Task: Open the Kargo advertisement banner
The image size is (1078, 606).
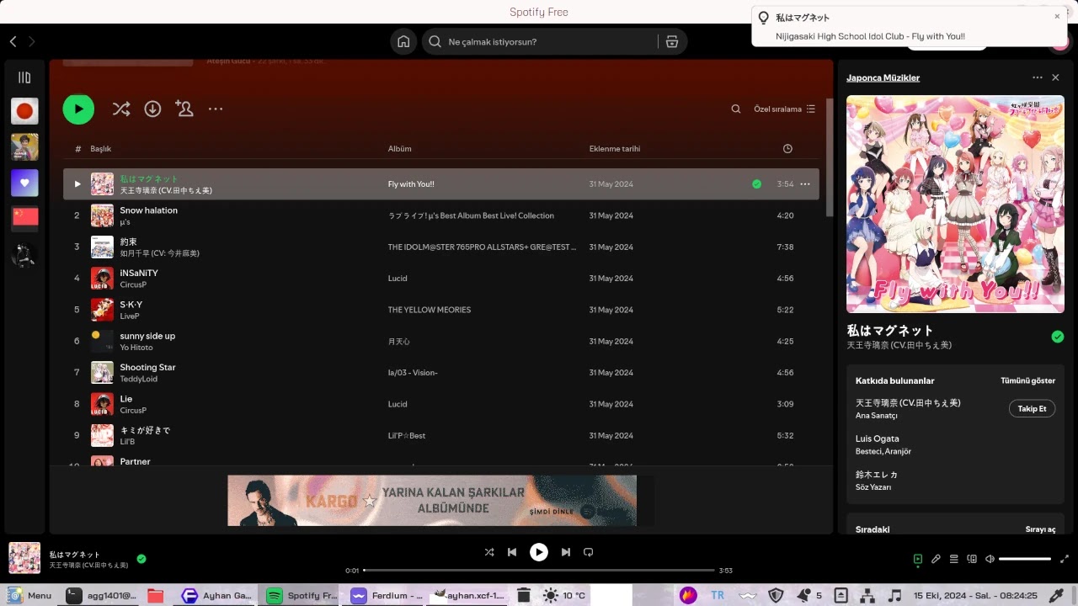Action: [x=432, y=501]
